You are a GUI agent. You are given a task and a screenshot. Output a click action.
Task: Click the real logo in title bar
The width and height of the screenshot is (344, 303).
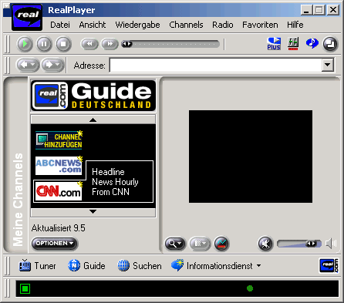coord(27,17)
